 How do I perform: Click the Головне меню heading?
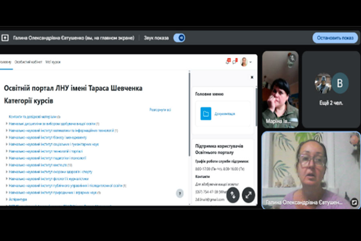[x=209, y=94]
